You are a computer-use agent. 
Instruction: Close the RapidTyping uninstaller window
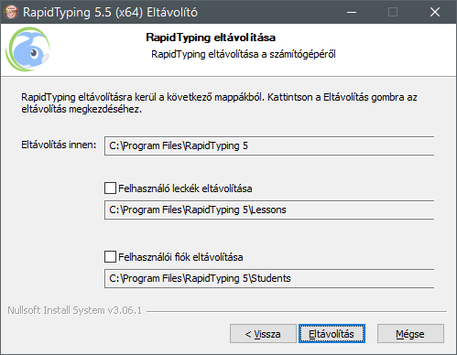pos(435,12)
